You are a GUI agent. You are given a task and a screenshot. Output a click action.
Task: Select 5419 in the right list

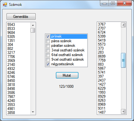pyautogui.click(x=109, y=40)
